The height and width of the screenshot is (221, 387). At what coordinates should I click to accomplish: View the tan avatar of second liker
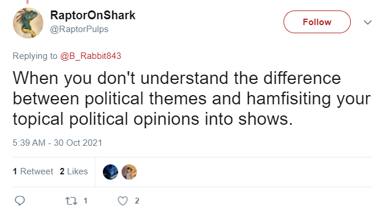129,172
